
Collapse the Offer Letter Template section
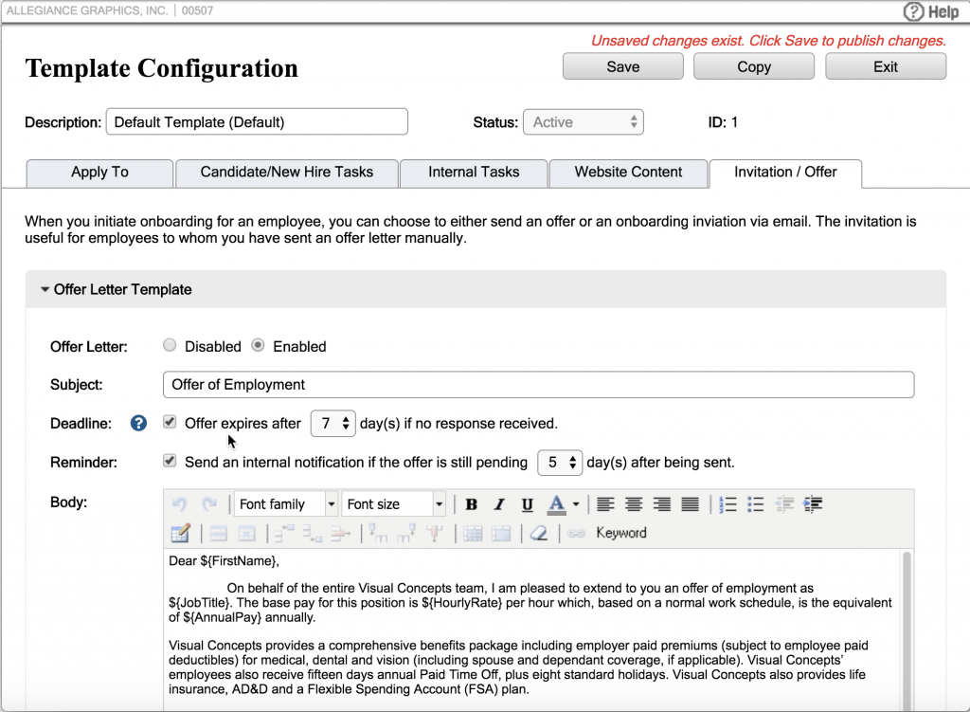click(45, 291)
